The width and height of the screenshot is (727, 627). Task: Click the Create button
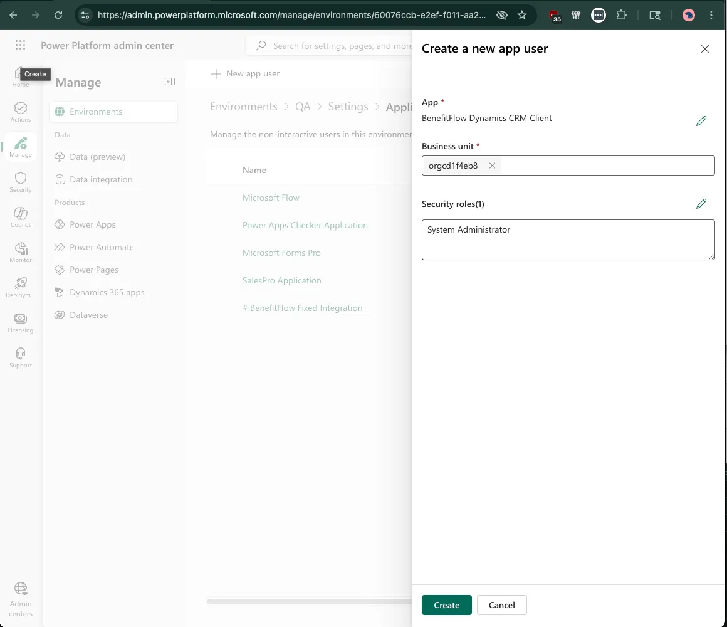coord(446,605)
